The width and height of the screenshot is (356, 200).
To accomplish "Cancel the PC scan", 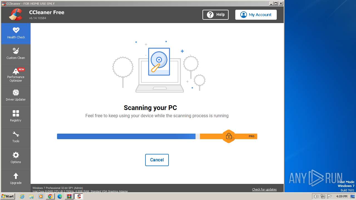I will 157,160.
